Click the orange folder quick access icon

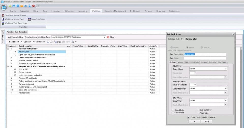(22, 6)
